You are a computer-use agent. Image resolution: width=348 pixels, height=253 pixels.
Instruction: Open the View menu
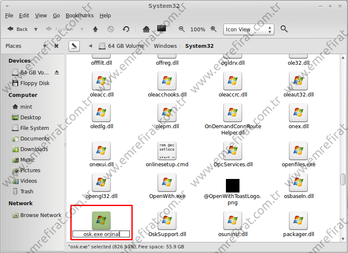click(x=41, y=16)
